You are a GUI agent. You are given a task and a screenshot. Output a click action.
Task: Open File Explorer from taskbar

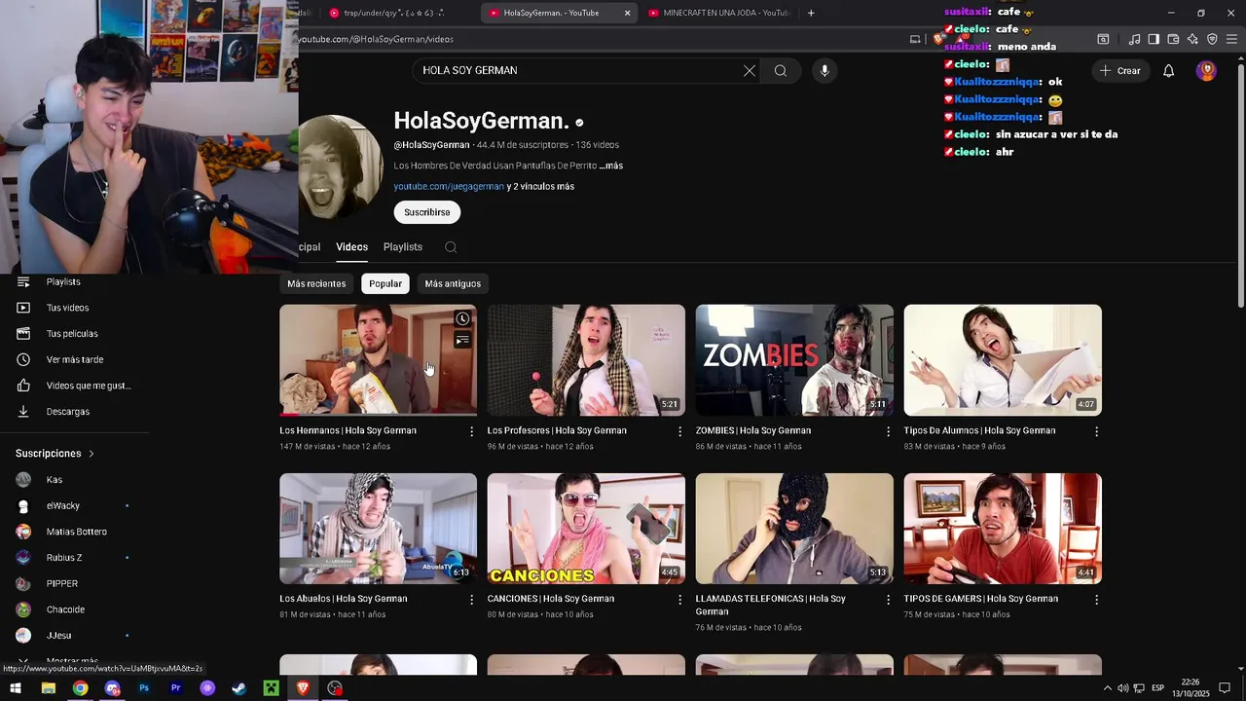coord(48,688)
